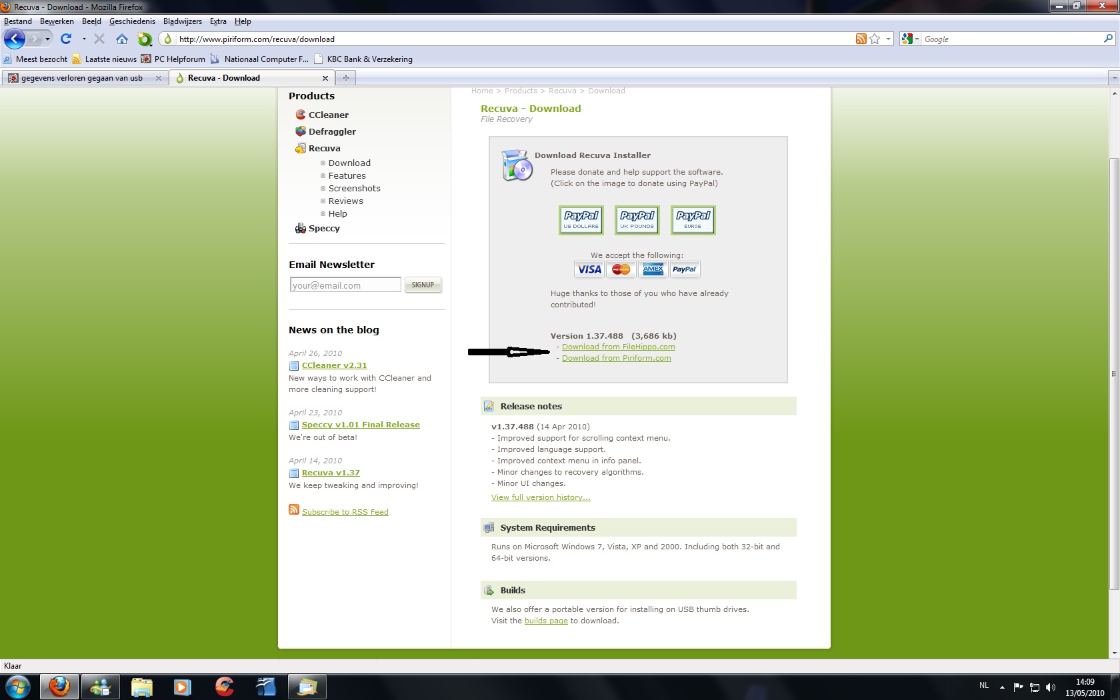
Task: Open the Bestand menu
Action: pyautogui.click(x=18, y=21)
